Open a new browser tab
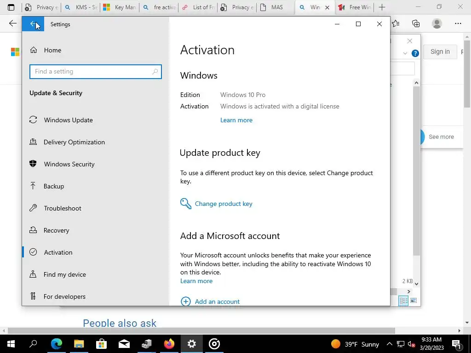 (x=382, y=7)
